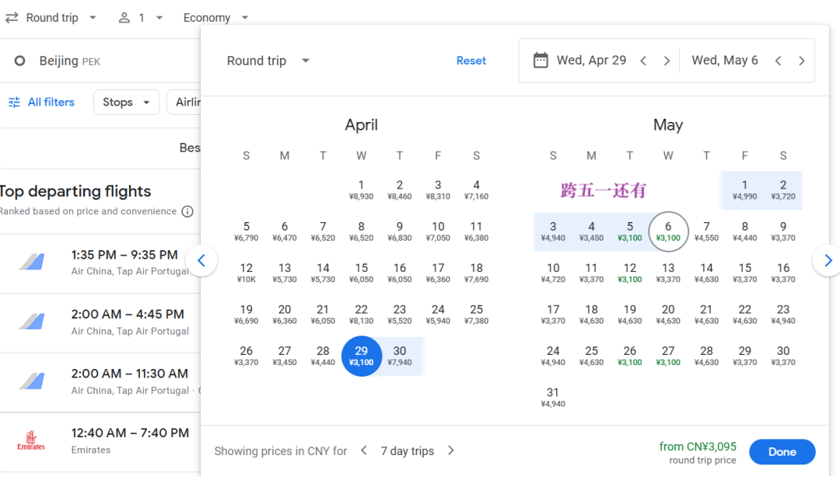Click the round trip swap arrows icon

coord(12,18)
